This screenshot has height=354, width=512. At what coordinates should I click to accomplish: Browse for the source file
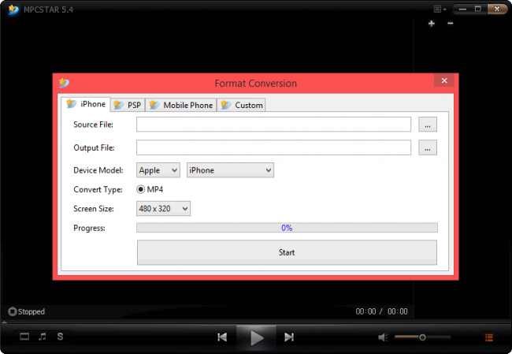coord(428,125)
